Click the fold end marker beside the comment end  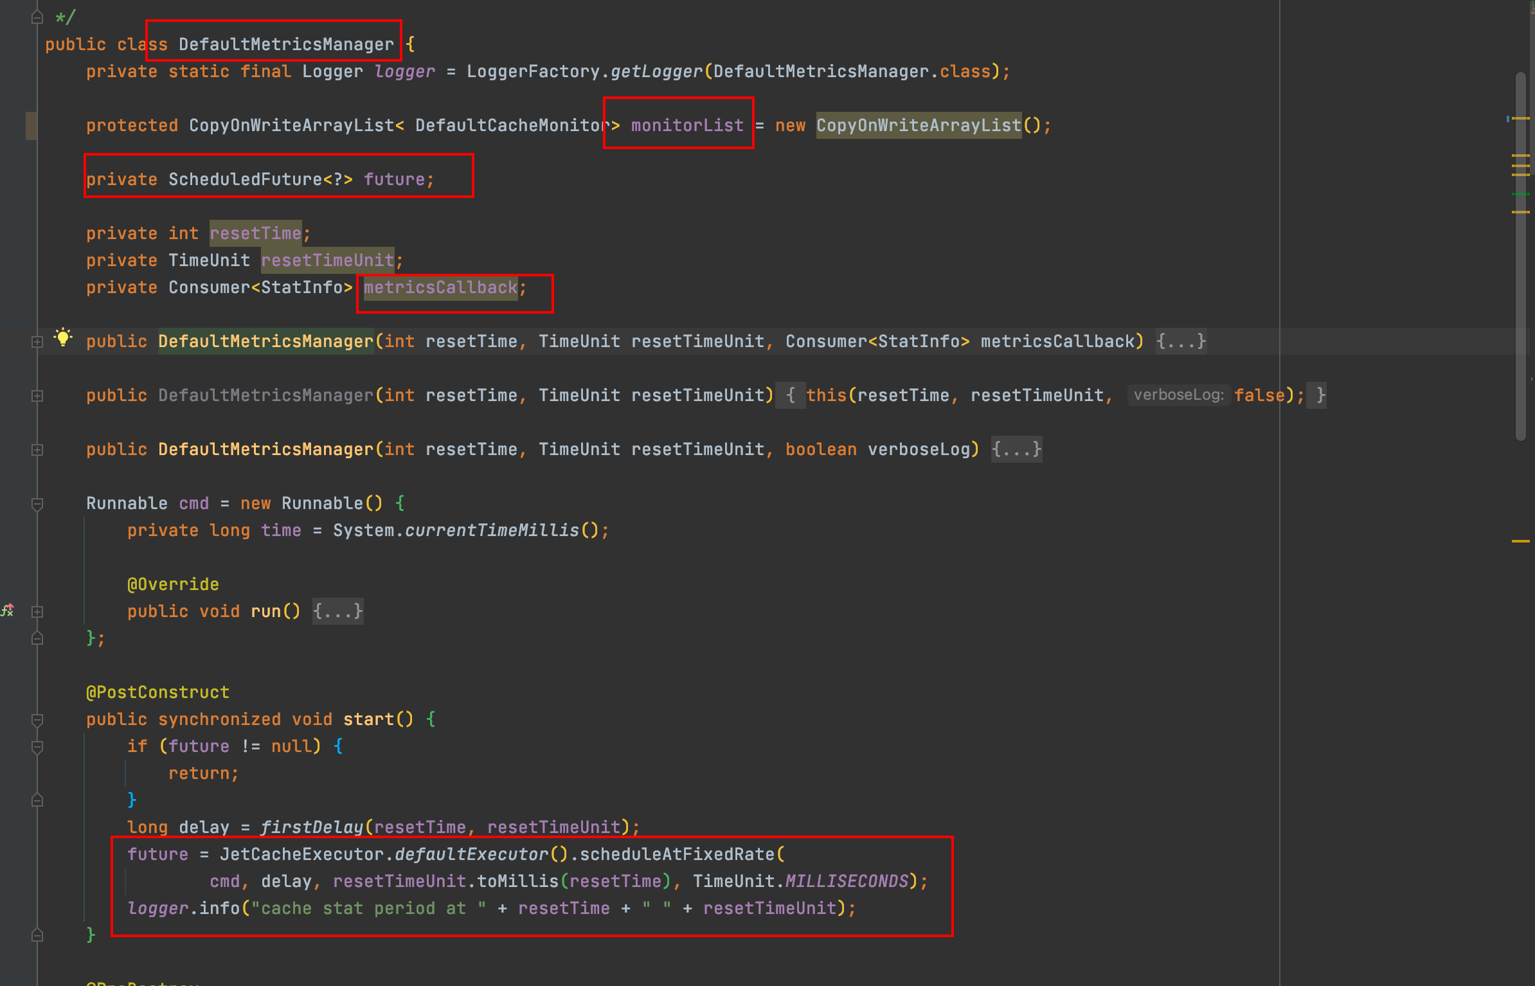tap(37, 17)
